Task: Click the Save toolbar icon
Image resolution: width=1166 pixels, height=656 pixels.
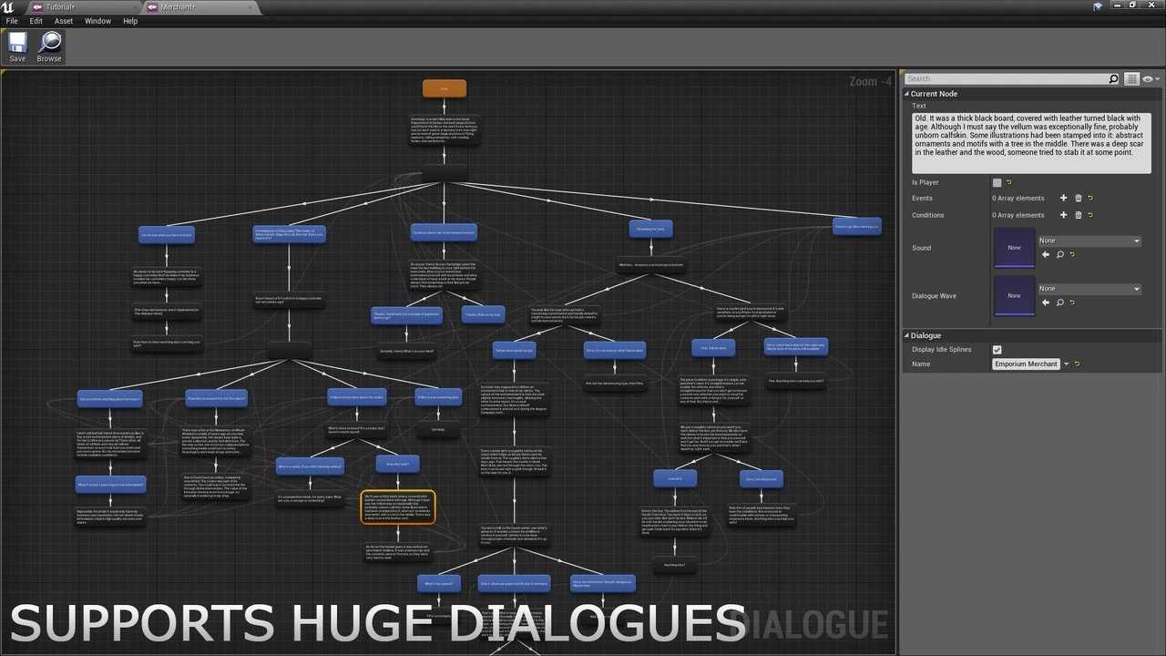Action: (17, 46)
